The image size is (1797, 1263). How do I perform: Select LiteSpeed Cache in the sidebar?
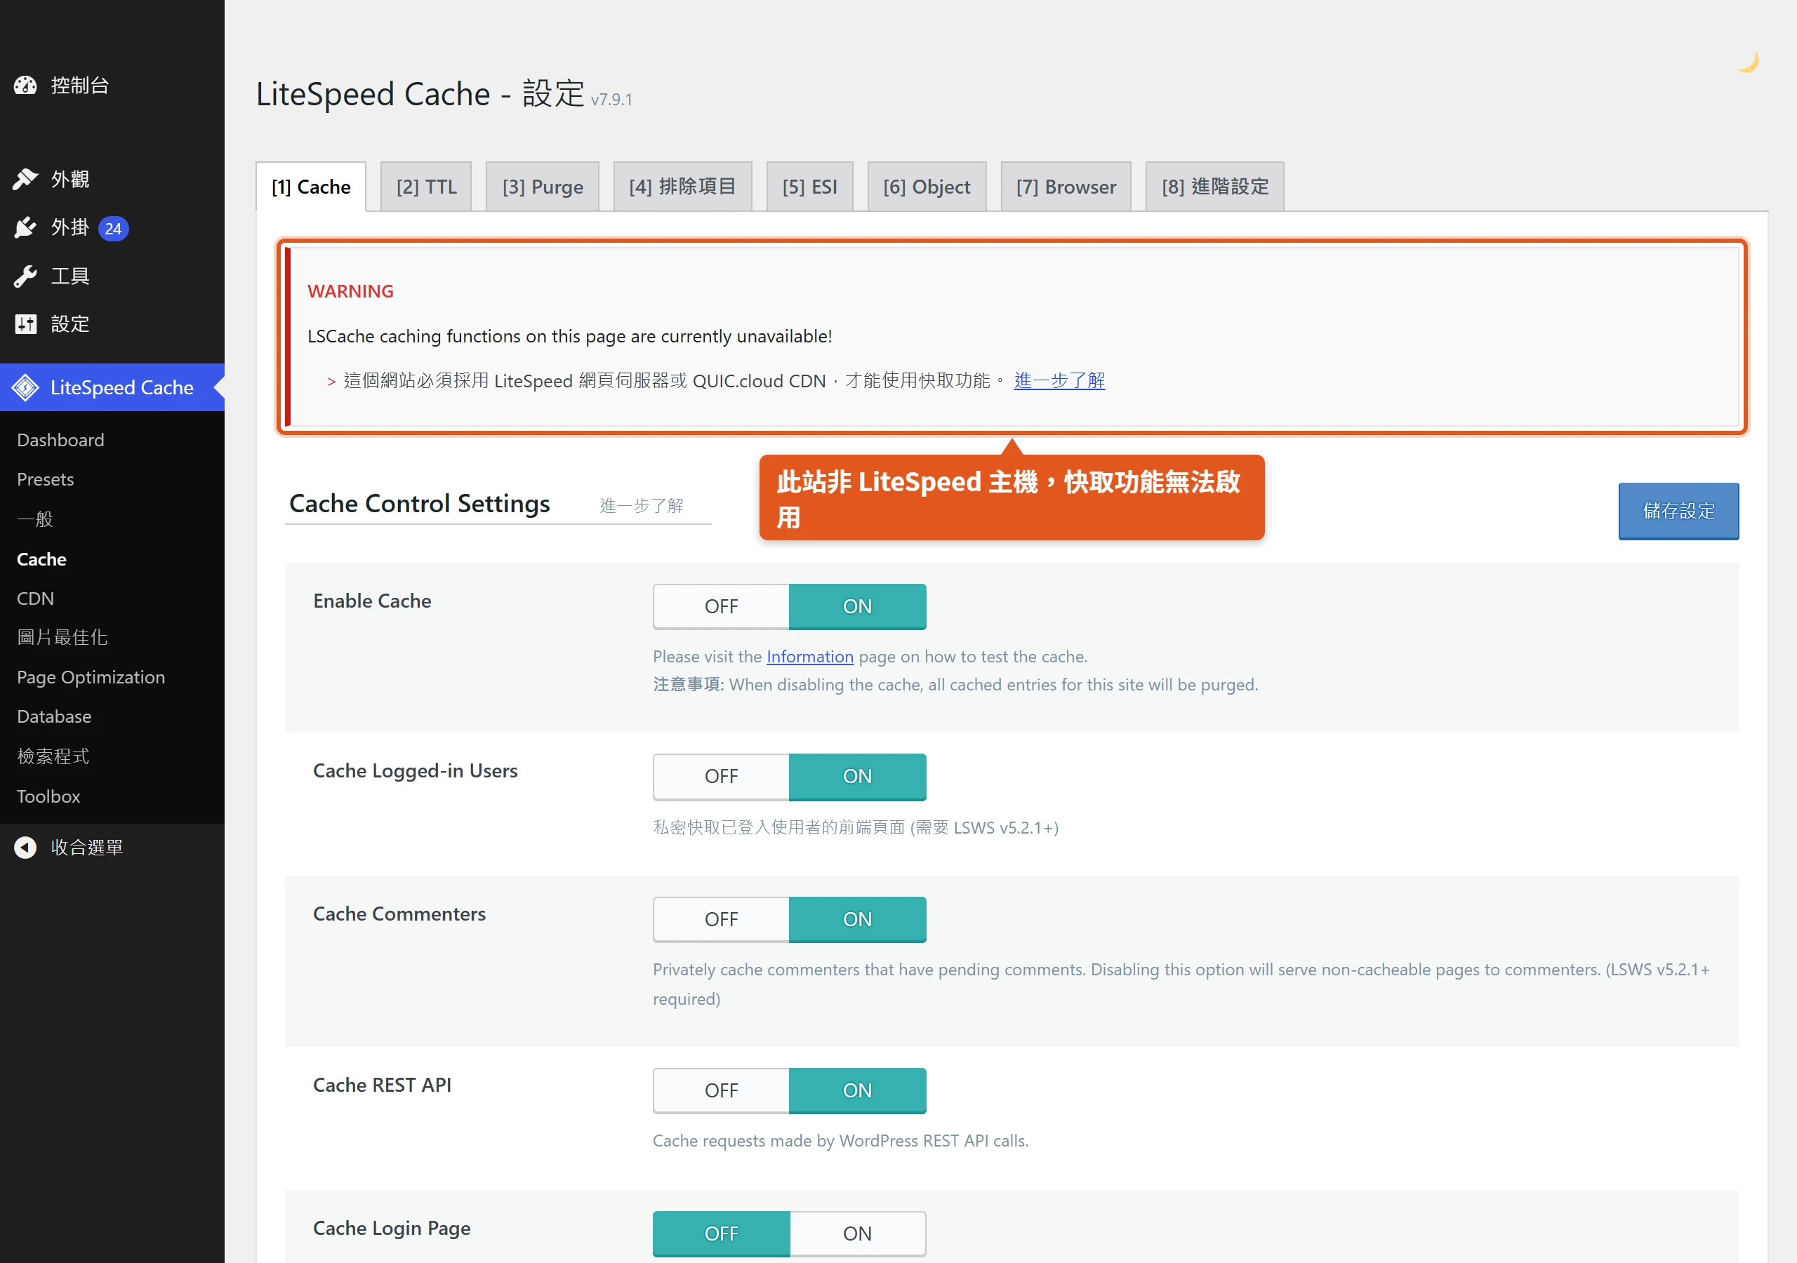point(112,387)
